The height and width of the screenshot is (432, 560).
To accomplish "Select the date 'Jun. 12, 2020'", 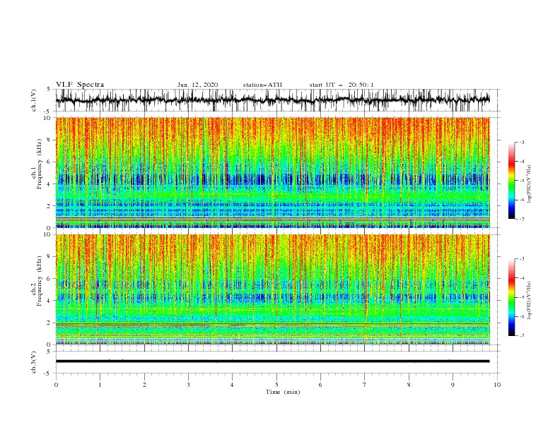I will point(197,85).
